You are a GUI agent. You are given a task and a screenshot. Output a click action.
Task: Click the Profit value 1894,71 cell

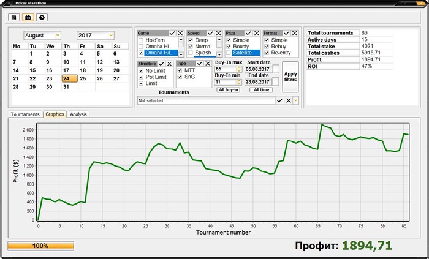point(376,59)
